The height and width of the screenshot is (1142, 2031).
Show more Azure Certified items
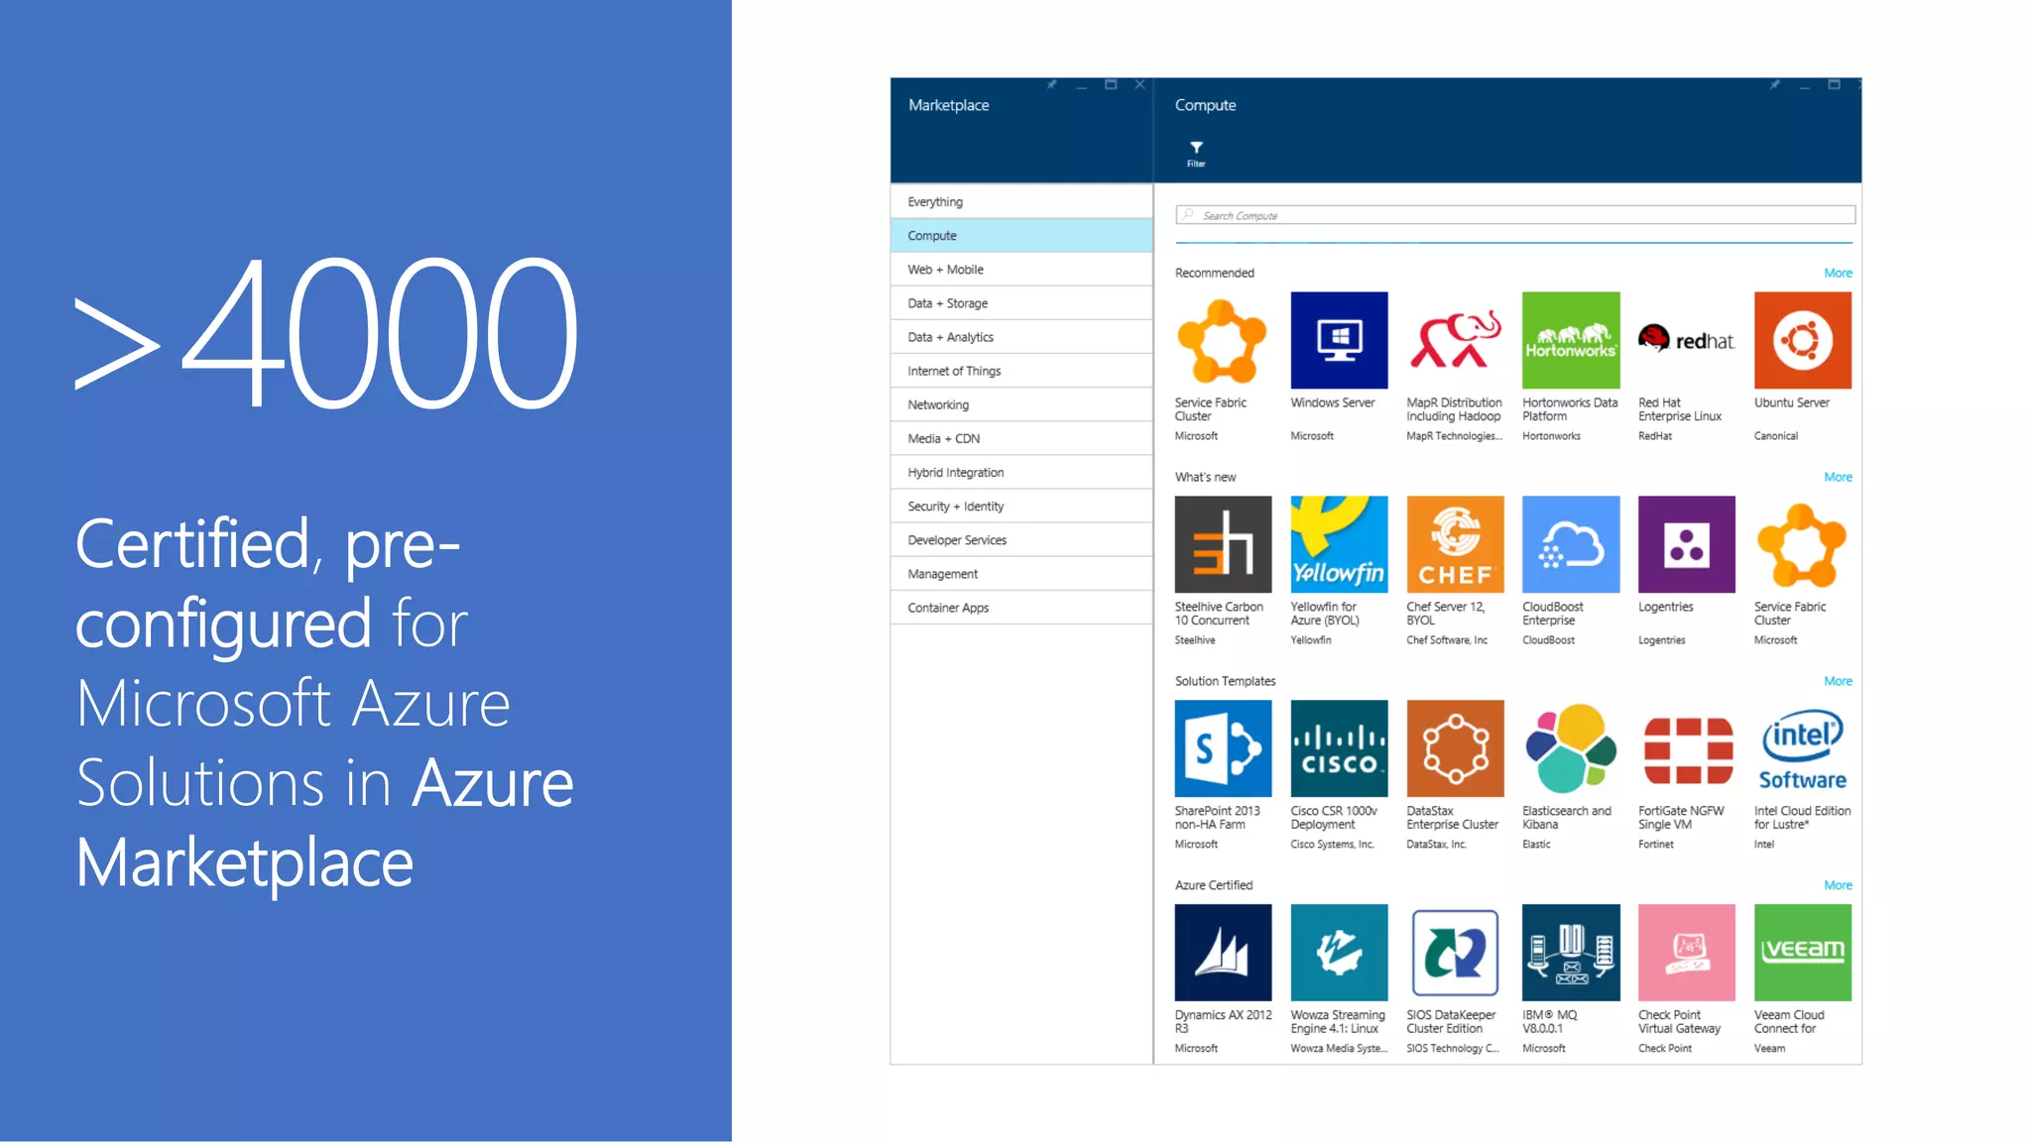pyautogui.click(x=1838, y=885)
